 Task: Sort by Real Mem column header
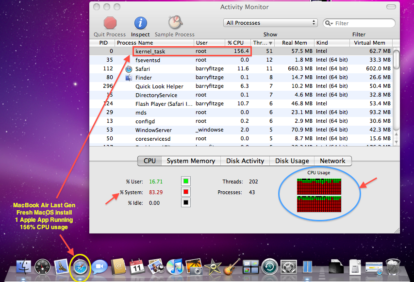click(295, 43)
